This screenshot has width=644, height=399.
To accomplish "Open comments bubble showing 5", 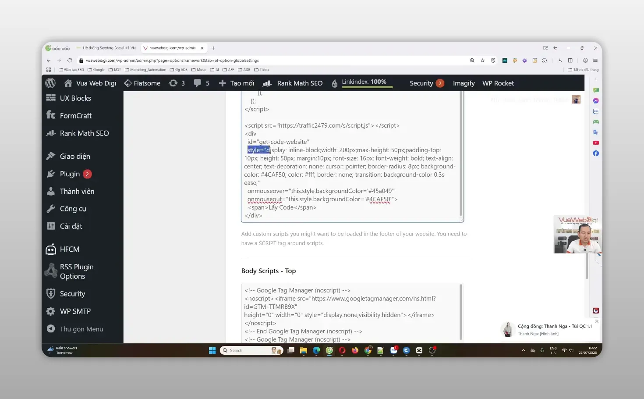I will pos(202,83).
